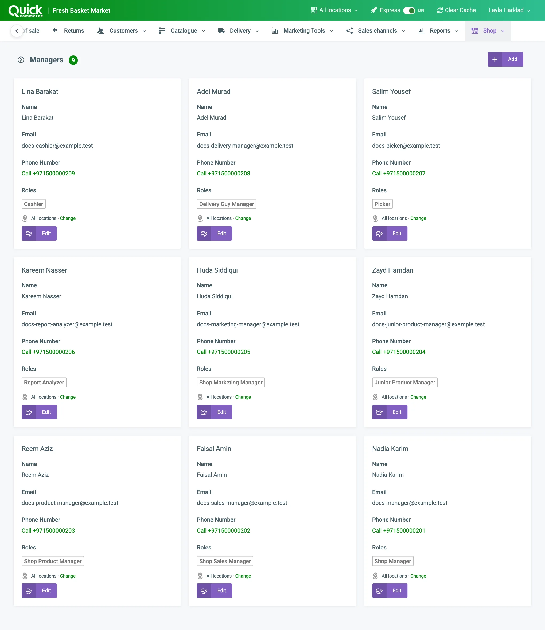The image size is (545, 630).
Task: Open the Returns menu item
Action: click(68, 31)
